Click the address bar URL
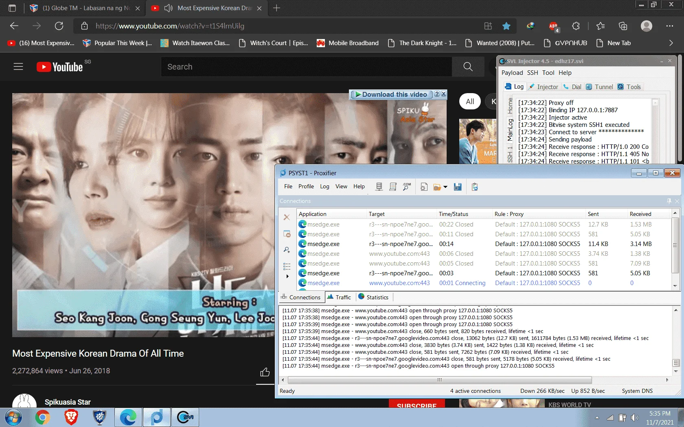Image resolution: width=684 pixels, height=427 pixels. 170,26
